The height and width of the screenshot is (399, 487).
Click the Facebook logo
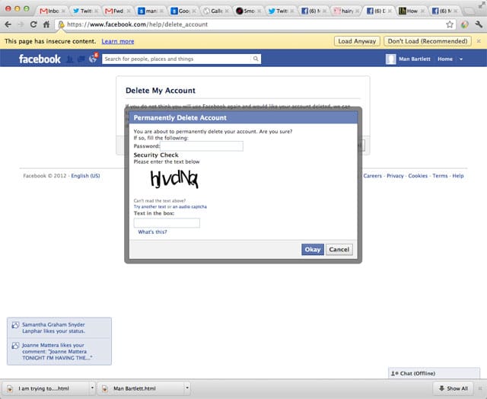click(40, 59)
